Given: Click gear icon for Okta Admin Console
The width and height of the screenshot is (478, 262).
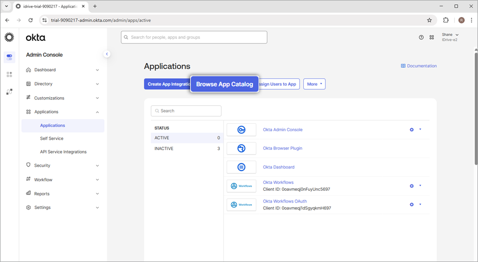Looking at the screenshot, I should (x=412, y=130).
